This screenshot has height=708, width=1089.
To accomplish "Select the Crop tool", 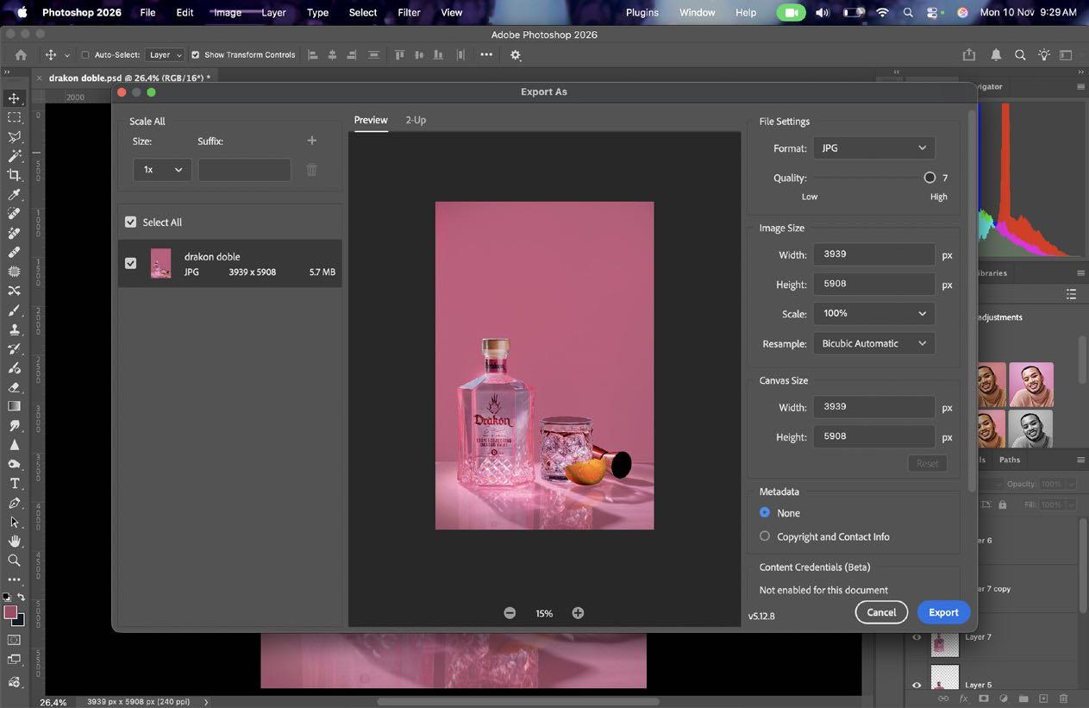I will pos(14,175).
